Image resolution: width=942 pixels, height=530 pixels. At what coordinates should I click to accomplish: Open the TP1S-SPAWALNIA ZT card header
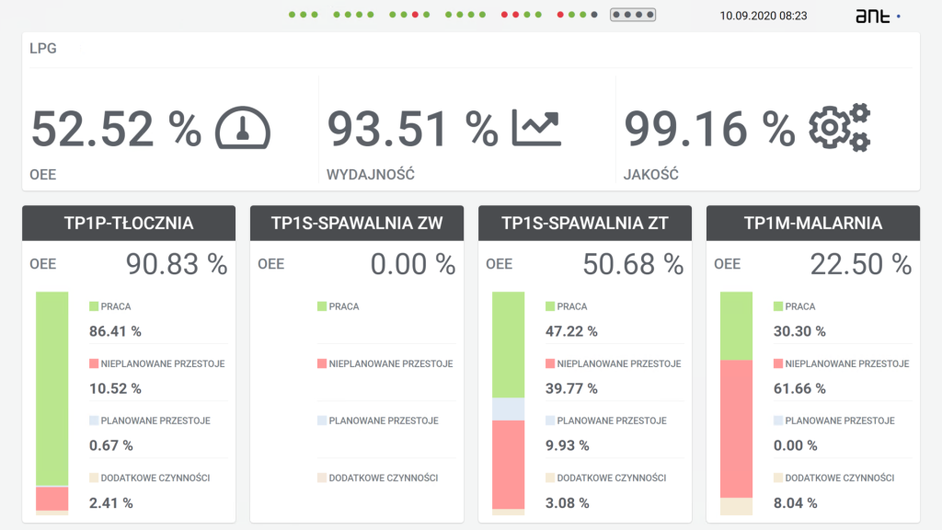pyautogui.click(x=584, y=223)
